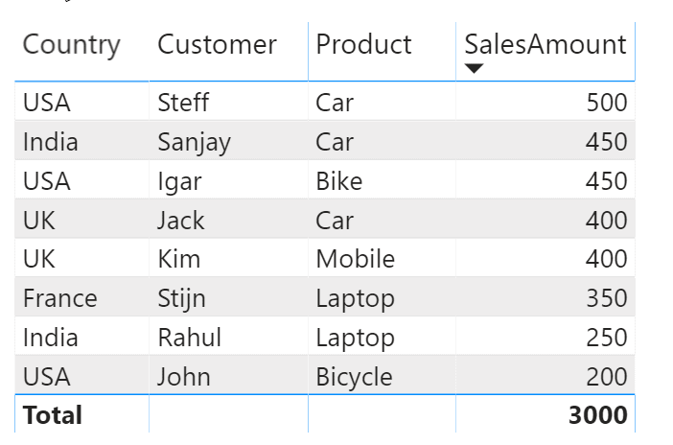Click the Customer column header
The image size is (673, 445).
click(217, 44)
